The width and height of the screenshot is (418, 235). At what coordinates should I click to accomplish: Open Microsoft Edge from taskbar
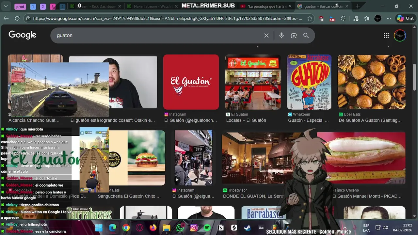tap(112, 227)
